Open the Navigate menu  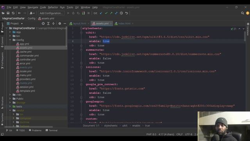coord(33,7)
